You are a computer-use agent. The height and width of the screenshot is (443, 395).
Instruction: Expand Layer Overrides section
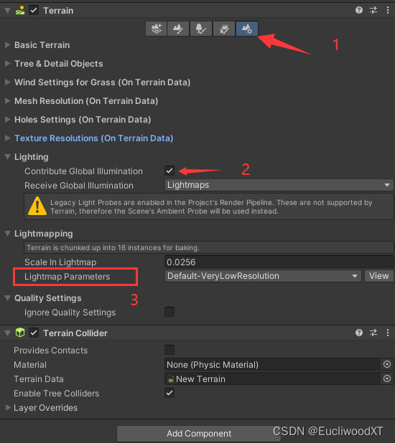pos(8,407)
